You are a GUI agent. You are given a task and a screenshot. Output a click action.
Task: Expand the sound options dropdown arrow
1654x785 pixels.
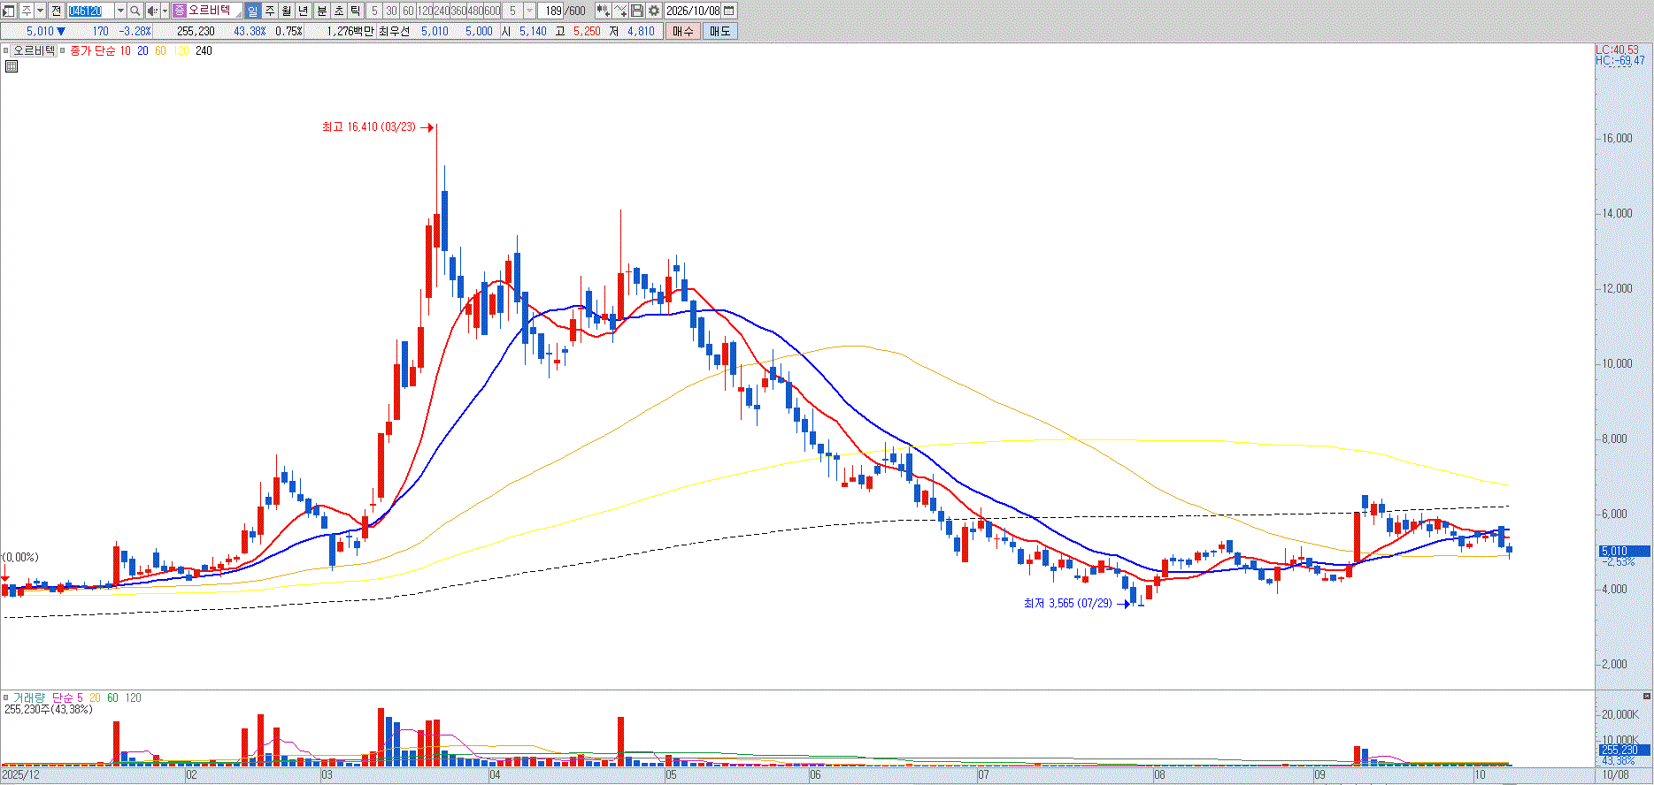pyautogui.click(x=165, y=11)
